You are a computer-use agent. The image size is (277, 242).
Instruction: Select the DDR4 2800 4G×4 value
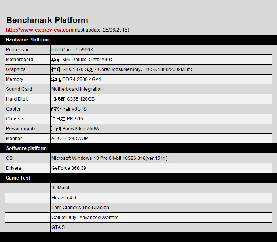click(76, 79)
